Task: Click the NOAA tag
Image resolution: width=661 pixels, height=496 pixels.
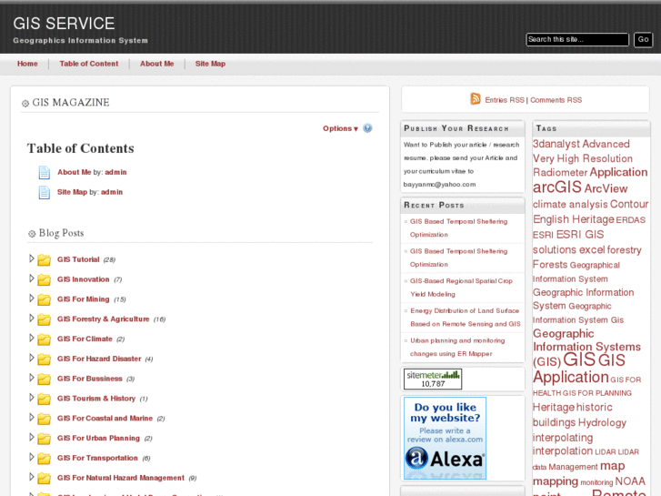Action: (630, 481)
